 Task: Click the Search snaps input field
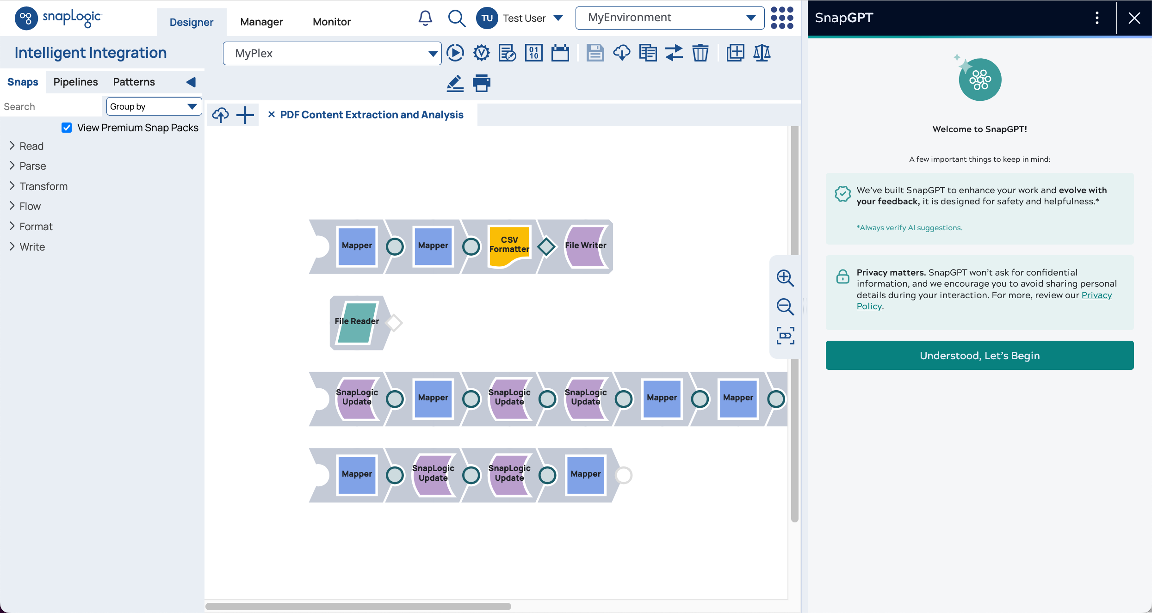pos(50,107)
